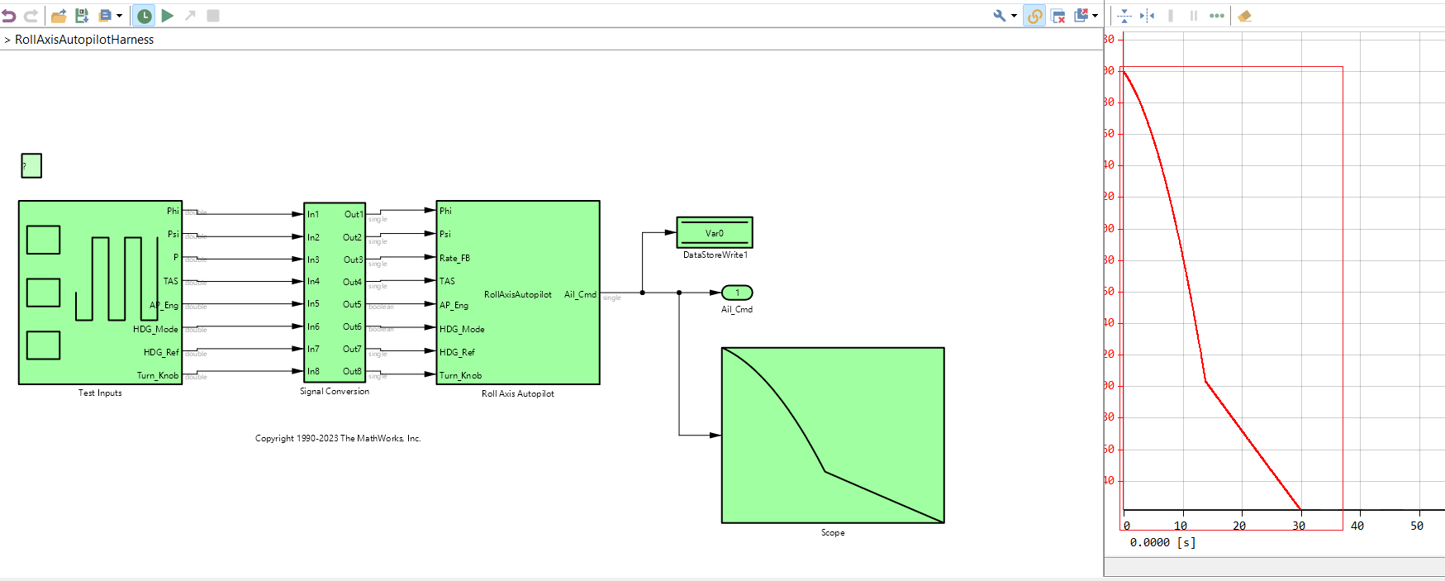Click the Ail_Cmd outport block
Viewport: 1445px width, 581px height.
[737, 293]
